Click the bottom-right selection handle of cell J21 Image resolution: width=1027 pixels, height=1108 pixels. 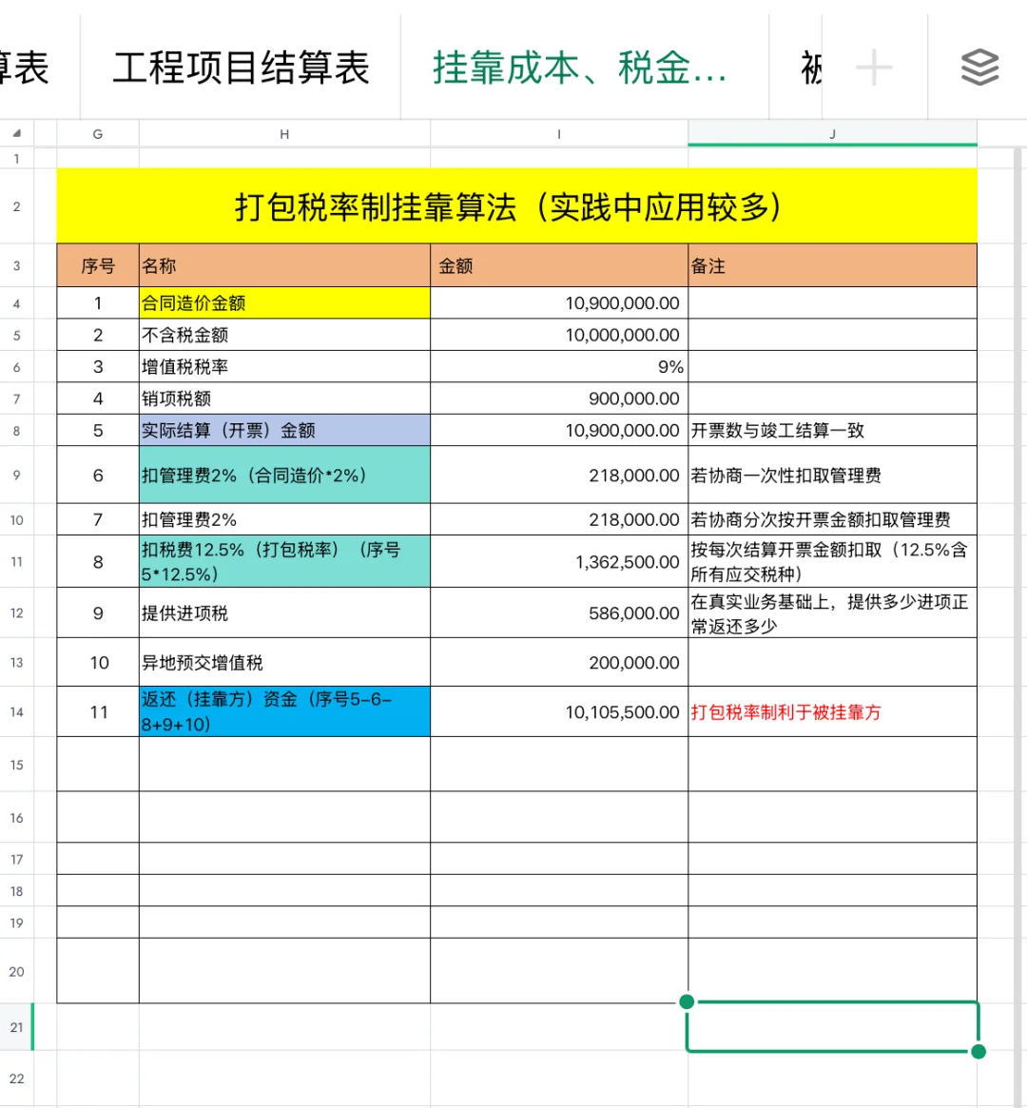[x=979, y=1052]
